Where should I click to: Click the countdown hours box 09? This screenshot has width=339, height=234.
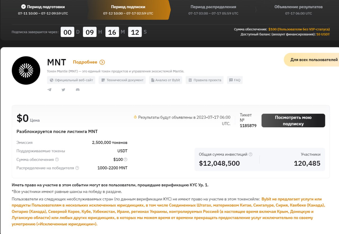90,32
